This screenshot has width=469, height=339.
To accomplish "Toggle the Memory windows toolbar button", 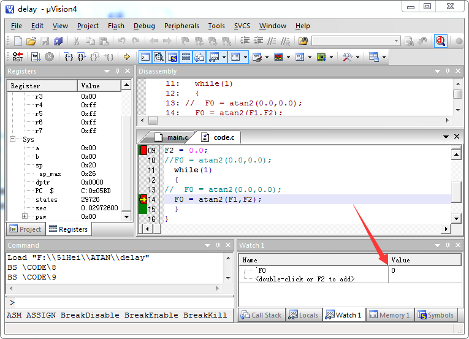I will tap(235, 57).
